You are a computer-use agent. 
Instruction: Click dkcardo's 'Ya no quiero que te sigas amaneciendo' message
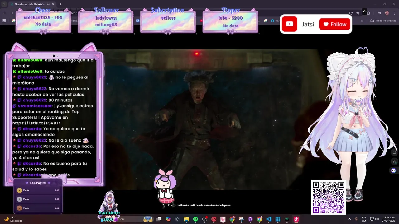pyautogui.click(x=49, y=132)
